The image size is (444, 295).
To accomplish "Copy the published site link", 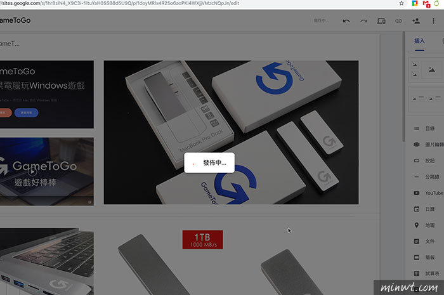I will point(398,21).
